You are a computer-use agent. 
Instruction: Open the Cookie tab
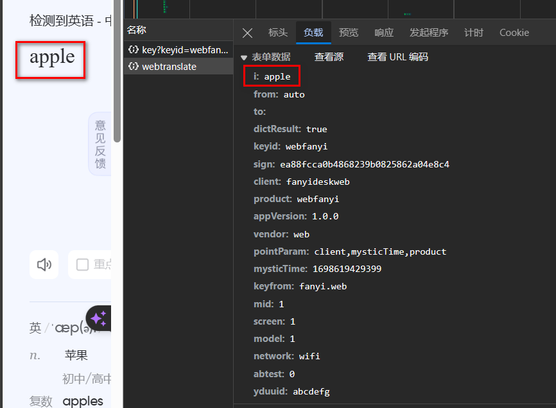click(514, 33)
